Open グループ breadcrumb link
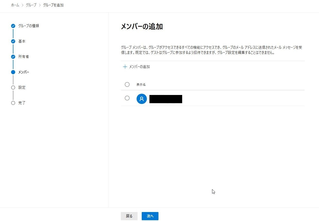The width and height of the screenshot is (319, 221). click(31, 5)
